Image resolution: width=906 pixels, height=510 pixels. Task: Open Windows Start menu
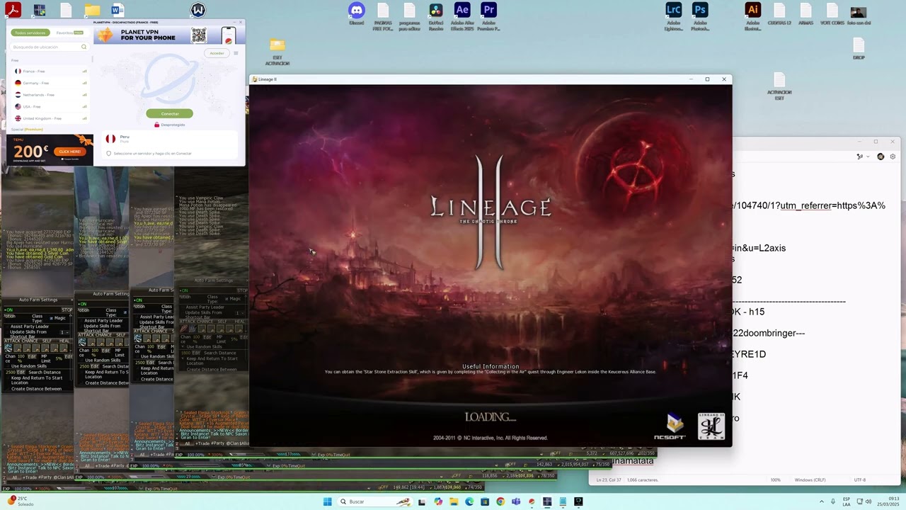327,501
